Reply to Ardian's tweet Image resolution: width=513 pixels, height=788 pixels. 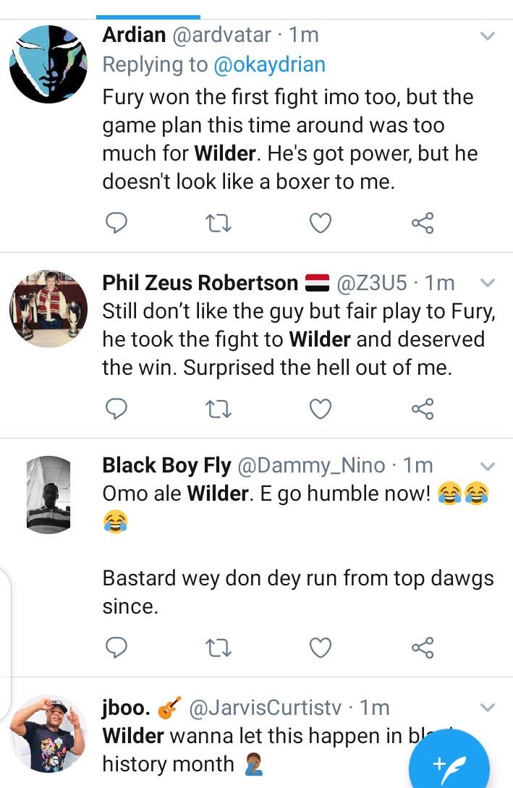coord(116,224)
